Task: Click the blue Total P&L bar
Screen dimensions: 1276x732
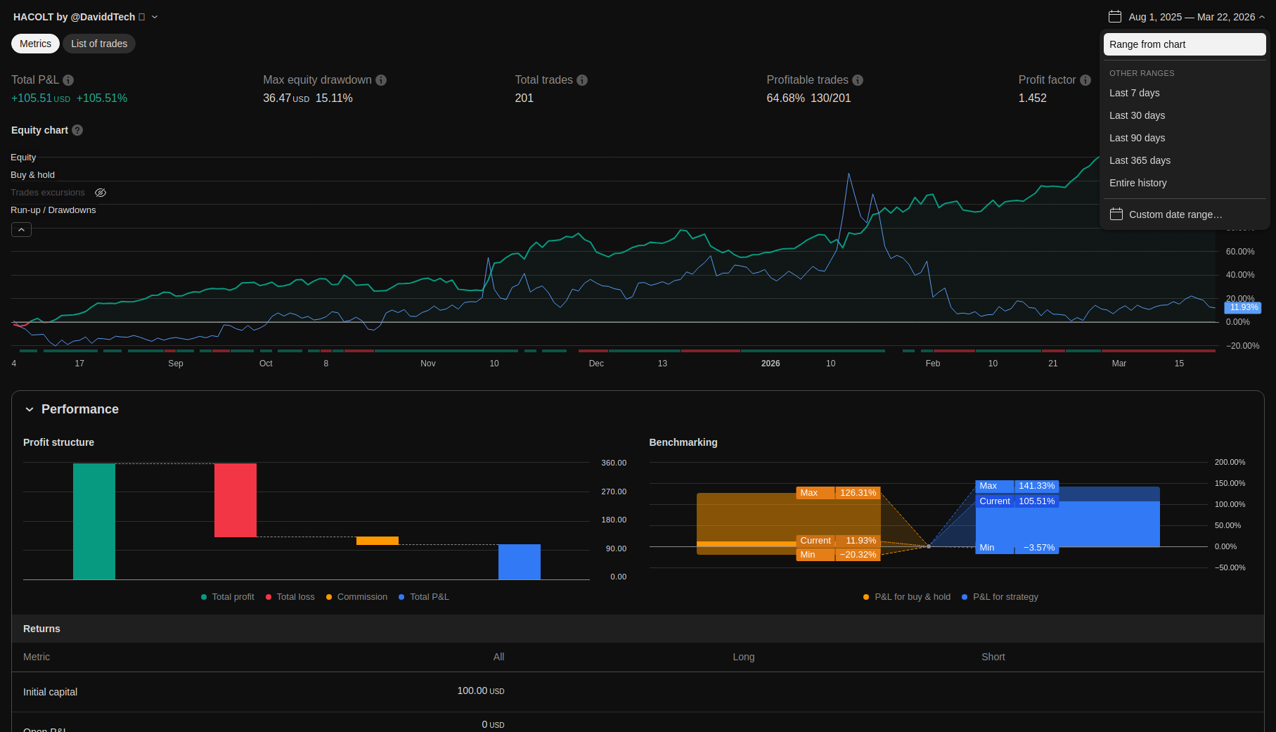Action: coord(519,562)
